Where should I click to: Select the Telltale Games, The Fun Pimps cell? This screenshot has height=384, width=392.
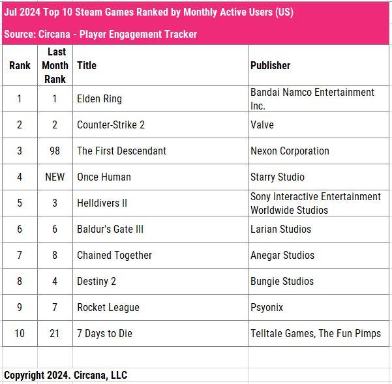tap(316, 333)
